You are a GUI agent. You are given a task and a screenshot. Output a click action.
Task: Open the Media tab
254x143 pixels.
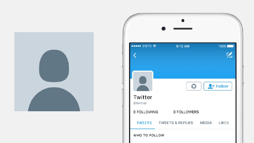tap(206, 123)
